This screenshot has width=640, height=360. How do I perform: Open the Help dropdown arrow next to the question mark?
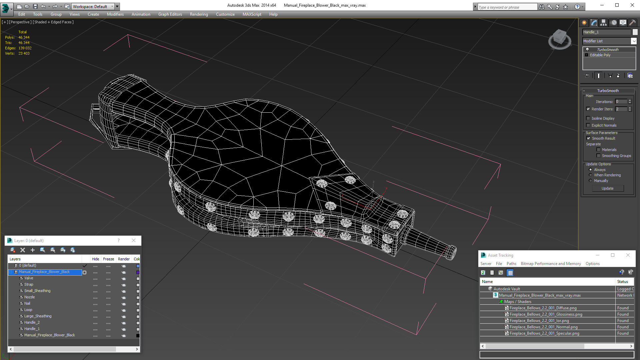click(583, 7)
